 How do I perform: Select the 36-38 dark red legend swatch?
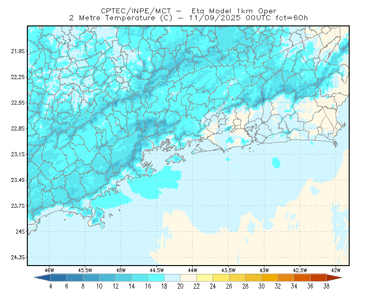(319, 278)
